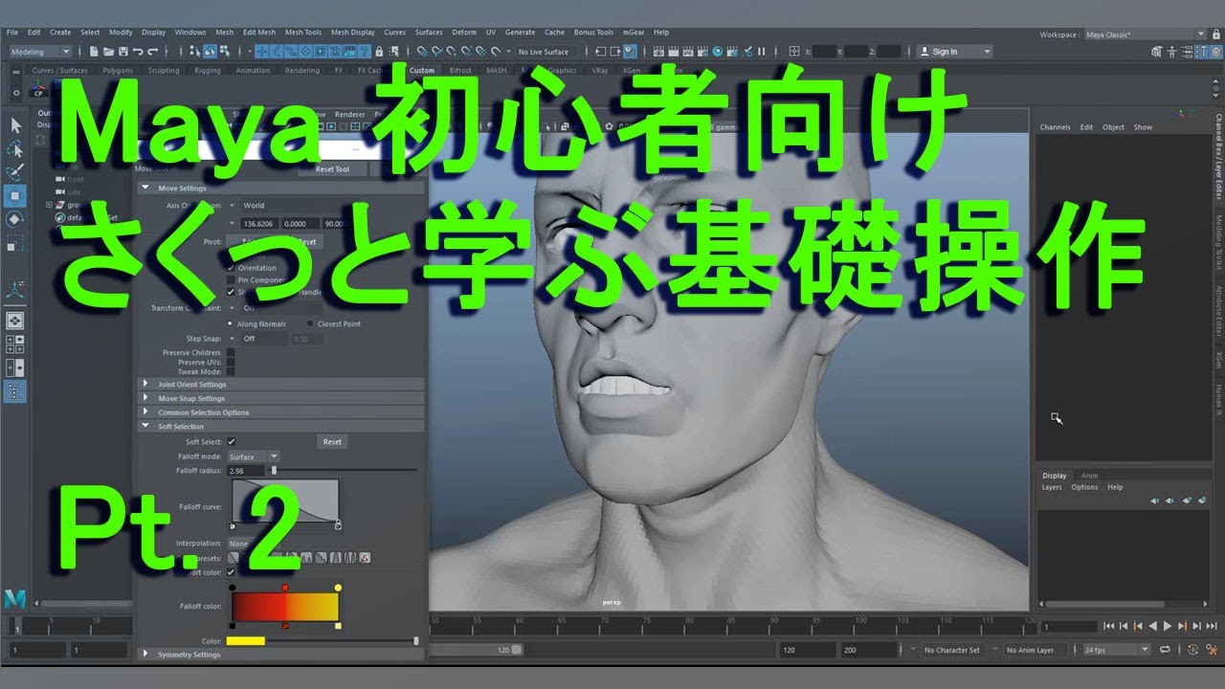Select the Along Normals radio button
Screen dimensions: 1225x689
230,323
